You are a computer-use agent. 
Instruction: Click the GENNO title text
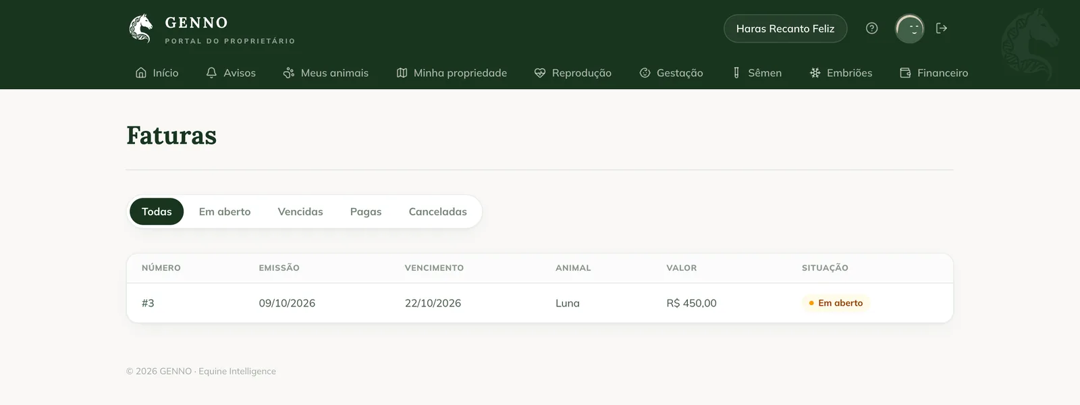tap(196, 23)
